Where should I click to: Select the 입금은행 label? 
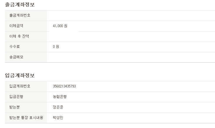coord(16,97)
